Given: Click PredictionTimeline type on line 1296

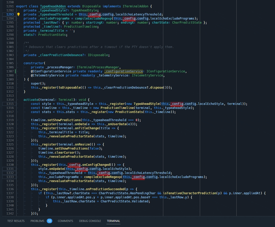Looking at the screenshot, I should point(80,26).
